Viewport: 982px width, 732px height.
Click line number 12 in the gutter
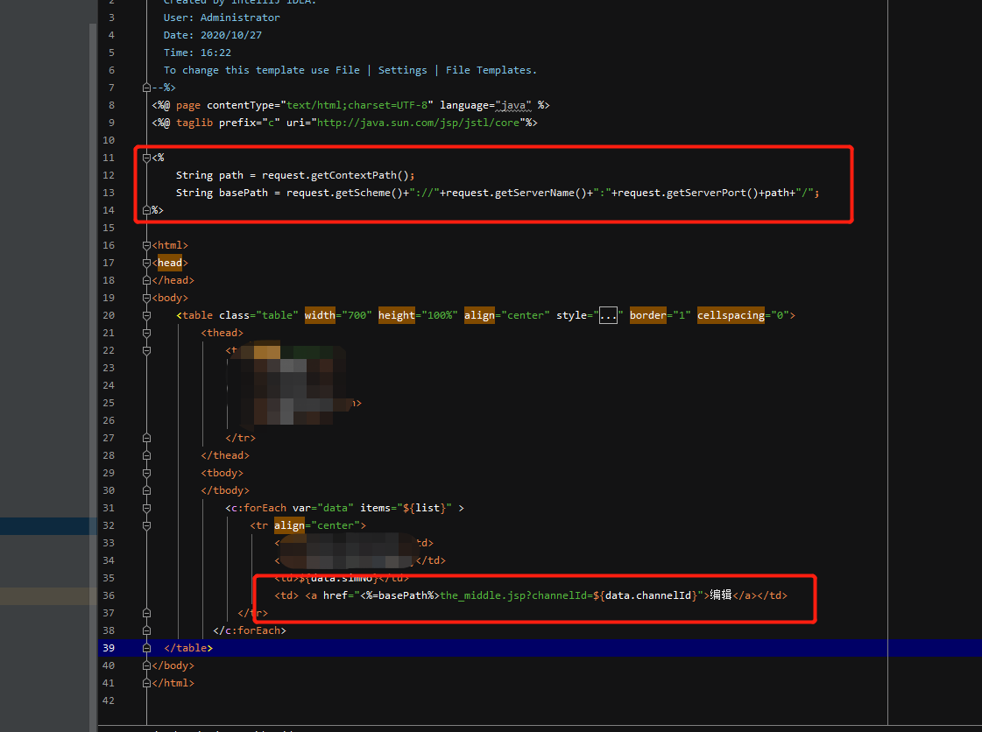[x=109, y=175]
